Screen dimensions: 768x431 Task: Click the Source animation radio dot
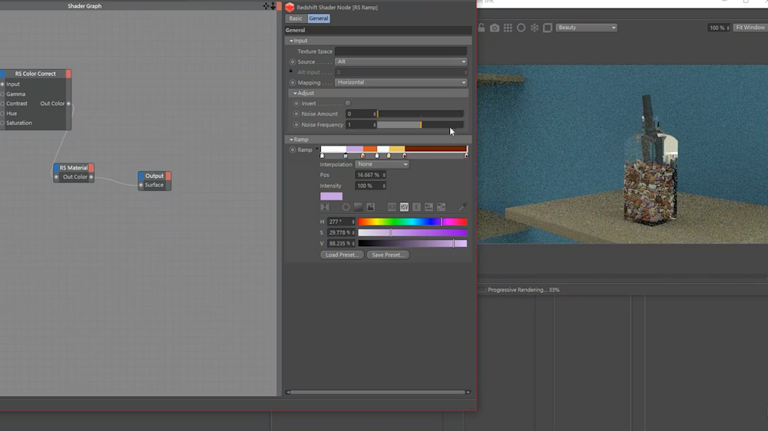click(x=293, y=62)
